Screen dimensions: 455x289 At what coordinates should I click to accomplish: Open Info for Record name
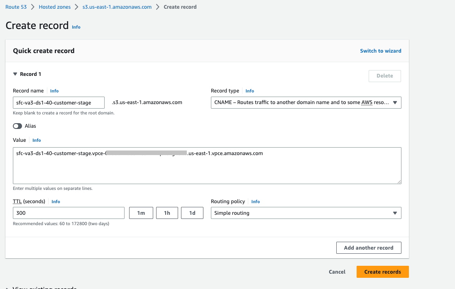(x=54, y=91)
